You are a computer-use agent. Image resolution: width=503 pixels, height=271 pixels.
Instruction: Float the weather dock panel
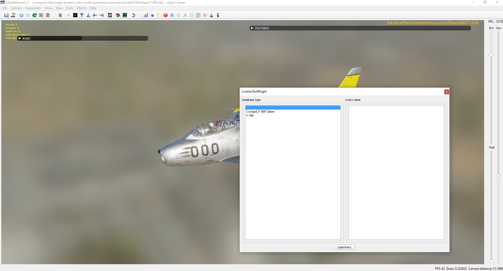(x=498, y=21)
